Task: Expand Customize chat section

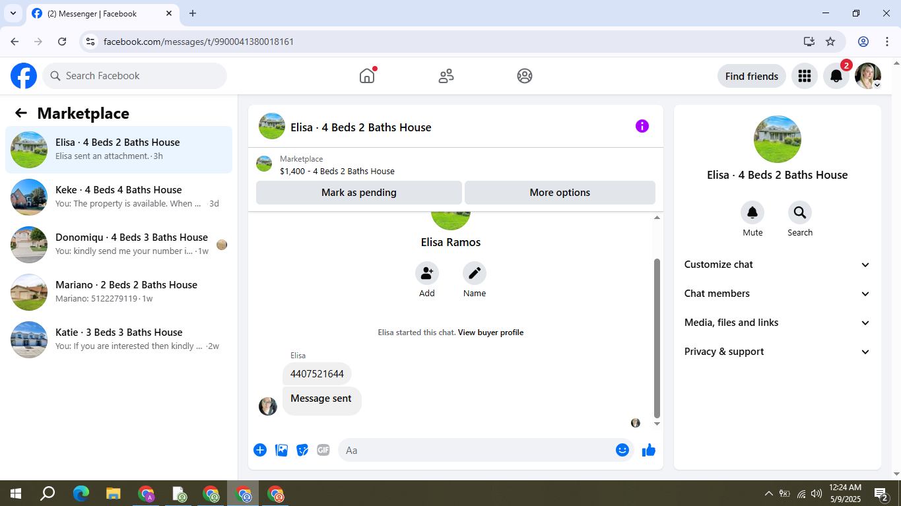Action: coord(778,265)
